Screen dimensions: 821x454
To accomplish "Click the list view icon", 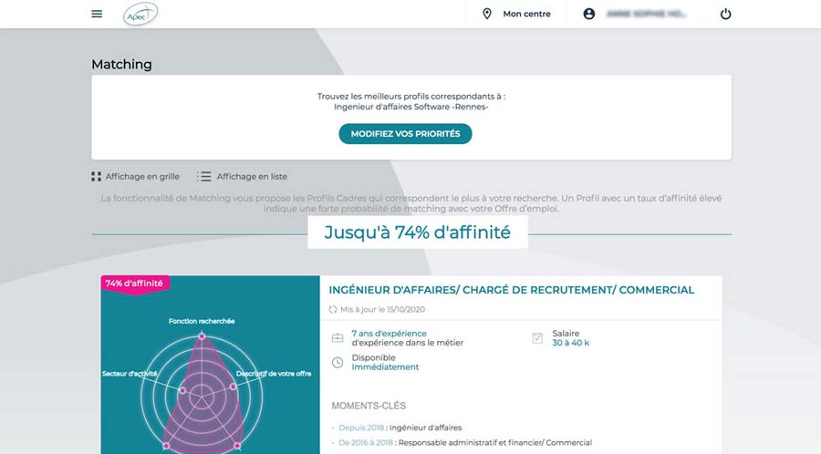I will (203, 177).
